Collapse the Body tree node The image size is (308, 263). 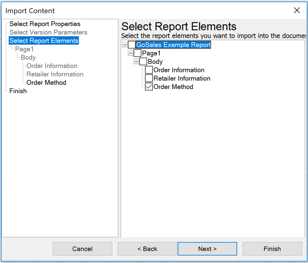pyautogui.click(x=136, y=61)
